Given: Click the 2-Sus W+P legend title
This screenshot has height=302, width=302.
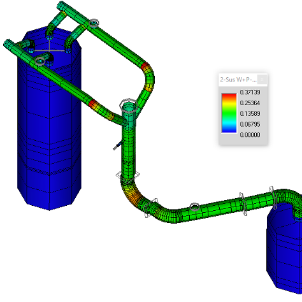Looking at the screenshot, I should [238, 80].
